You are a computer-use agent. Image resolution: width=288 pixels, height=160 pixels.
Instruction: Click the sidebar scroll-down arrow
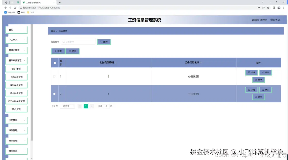click(x=32, y=159)
